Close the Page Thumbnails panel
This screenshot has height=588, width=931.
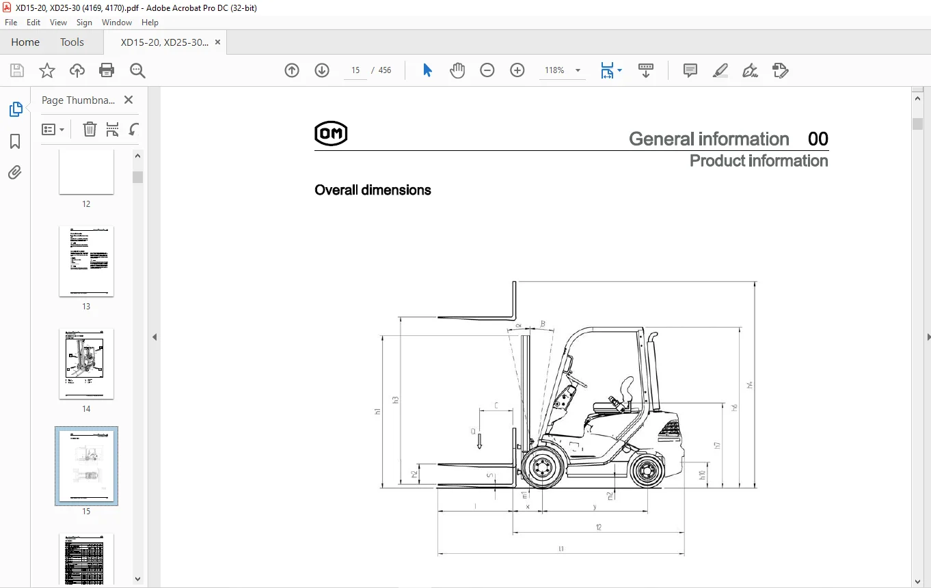pos(128,100)
